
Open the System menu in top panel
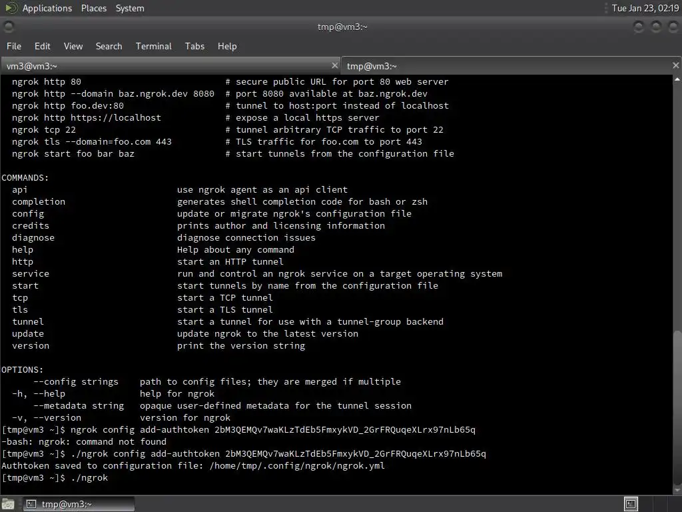[130, 8]
